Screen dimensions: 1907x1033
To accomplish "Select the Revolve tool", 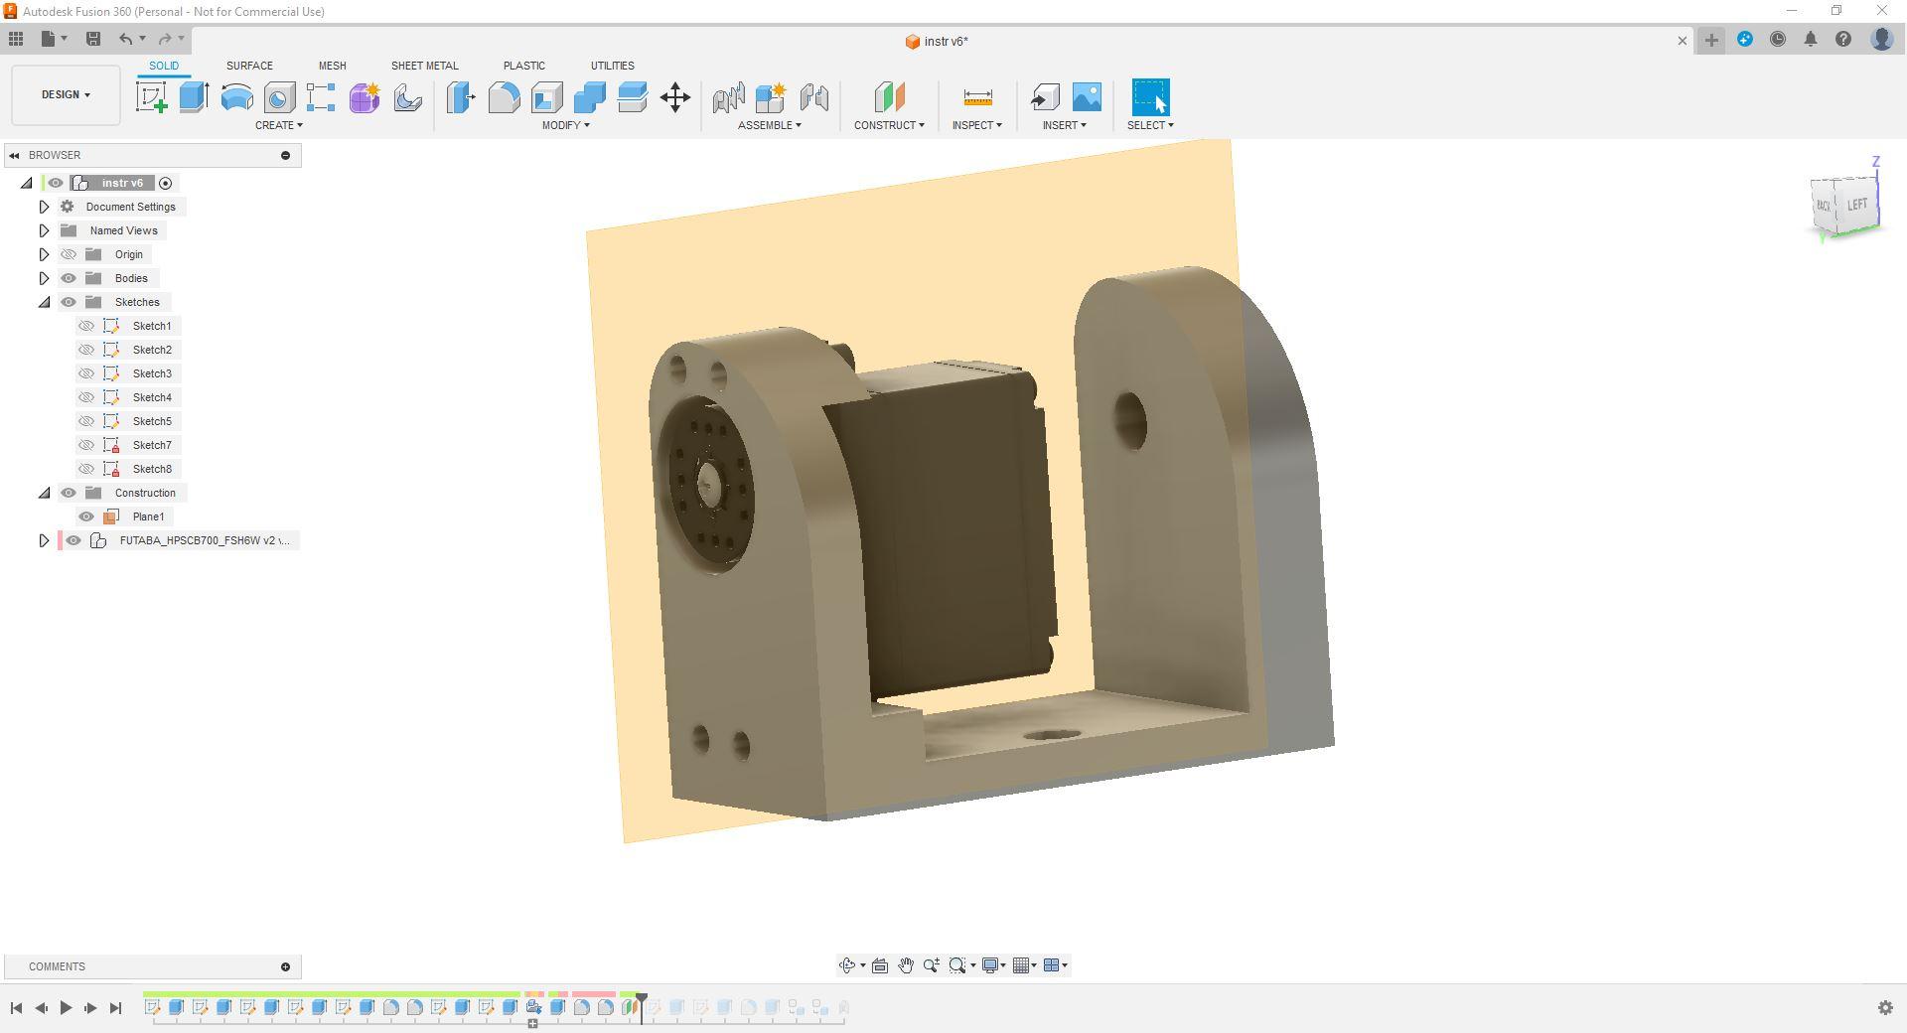I will point(236,97).
